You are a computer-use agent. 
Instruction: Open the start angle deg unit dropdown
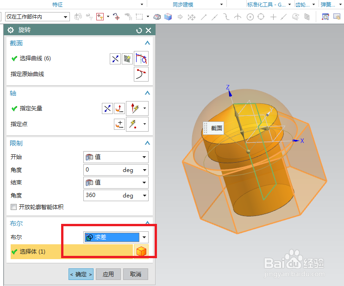pos(144,170)
